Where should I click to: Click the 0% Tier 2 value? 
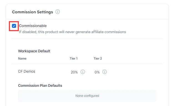pos(97,72)
